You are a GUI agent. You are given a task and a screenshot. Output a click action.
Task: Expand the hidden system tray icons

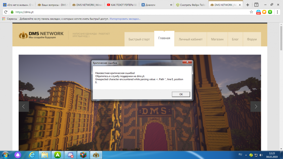[245, 155]
